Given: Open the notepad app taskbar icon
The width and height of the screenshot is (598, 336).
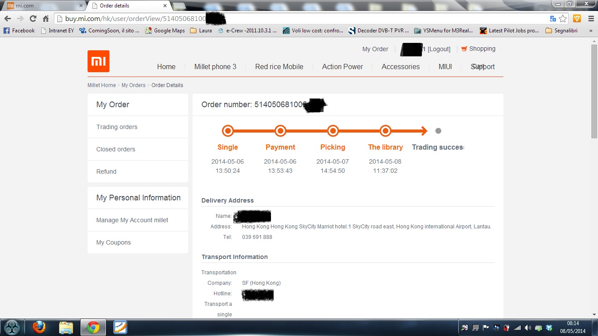Looking at the screenshot, I should pos(120,327).
